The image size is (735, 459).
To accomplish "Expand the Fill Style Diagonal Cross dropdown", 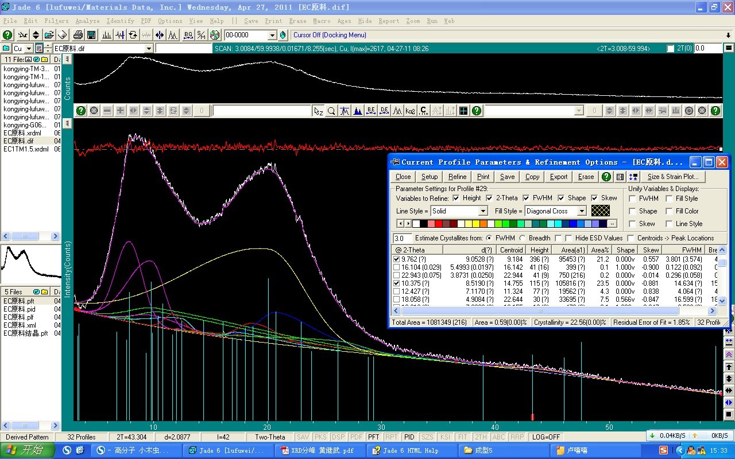I will [x=582, y=211].
